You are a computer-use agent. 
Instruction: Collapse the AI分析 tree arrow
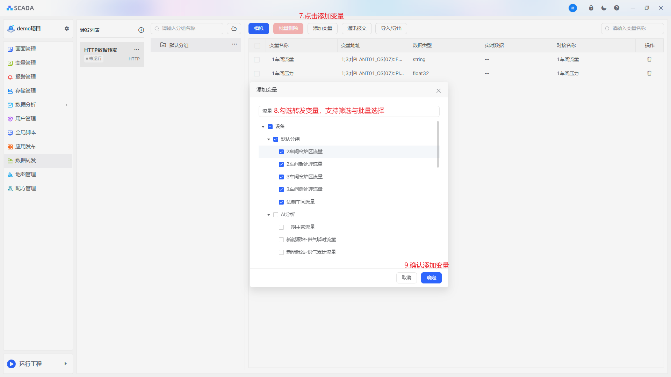tap(269, 215)
